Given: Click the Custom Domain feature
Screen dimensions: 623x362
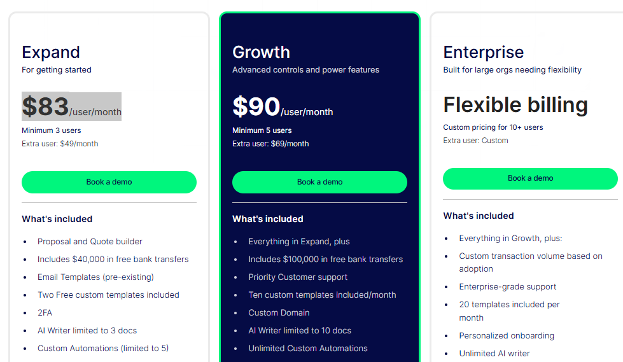Looking at the screenshot, I should point(279,313).
